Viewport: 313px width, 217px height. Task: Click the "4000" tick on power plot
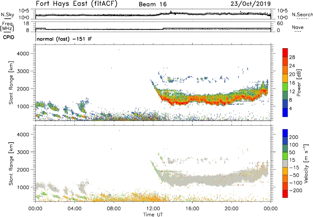pyautogui.click(x=23, y=54)
